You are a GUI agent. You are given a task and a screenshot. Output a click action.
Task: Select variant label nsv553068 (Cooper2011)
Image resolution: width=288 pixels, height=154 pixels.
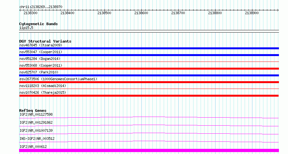[41, 65]
